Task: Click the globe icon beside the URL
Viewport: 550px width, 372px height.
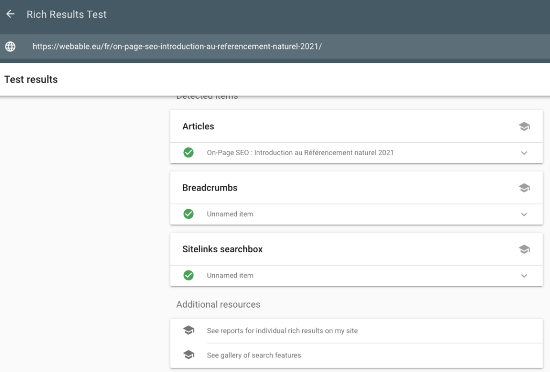Action: 10,46
